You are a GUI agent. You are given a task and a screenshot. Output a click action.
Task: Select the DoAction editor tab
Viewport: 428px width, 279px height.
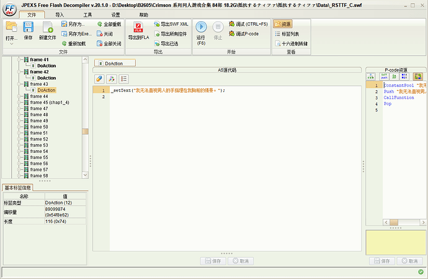[115, 63]
